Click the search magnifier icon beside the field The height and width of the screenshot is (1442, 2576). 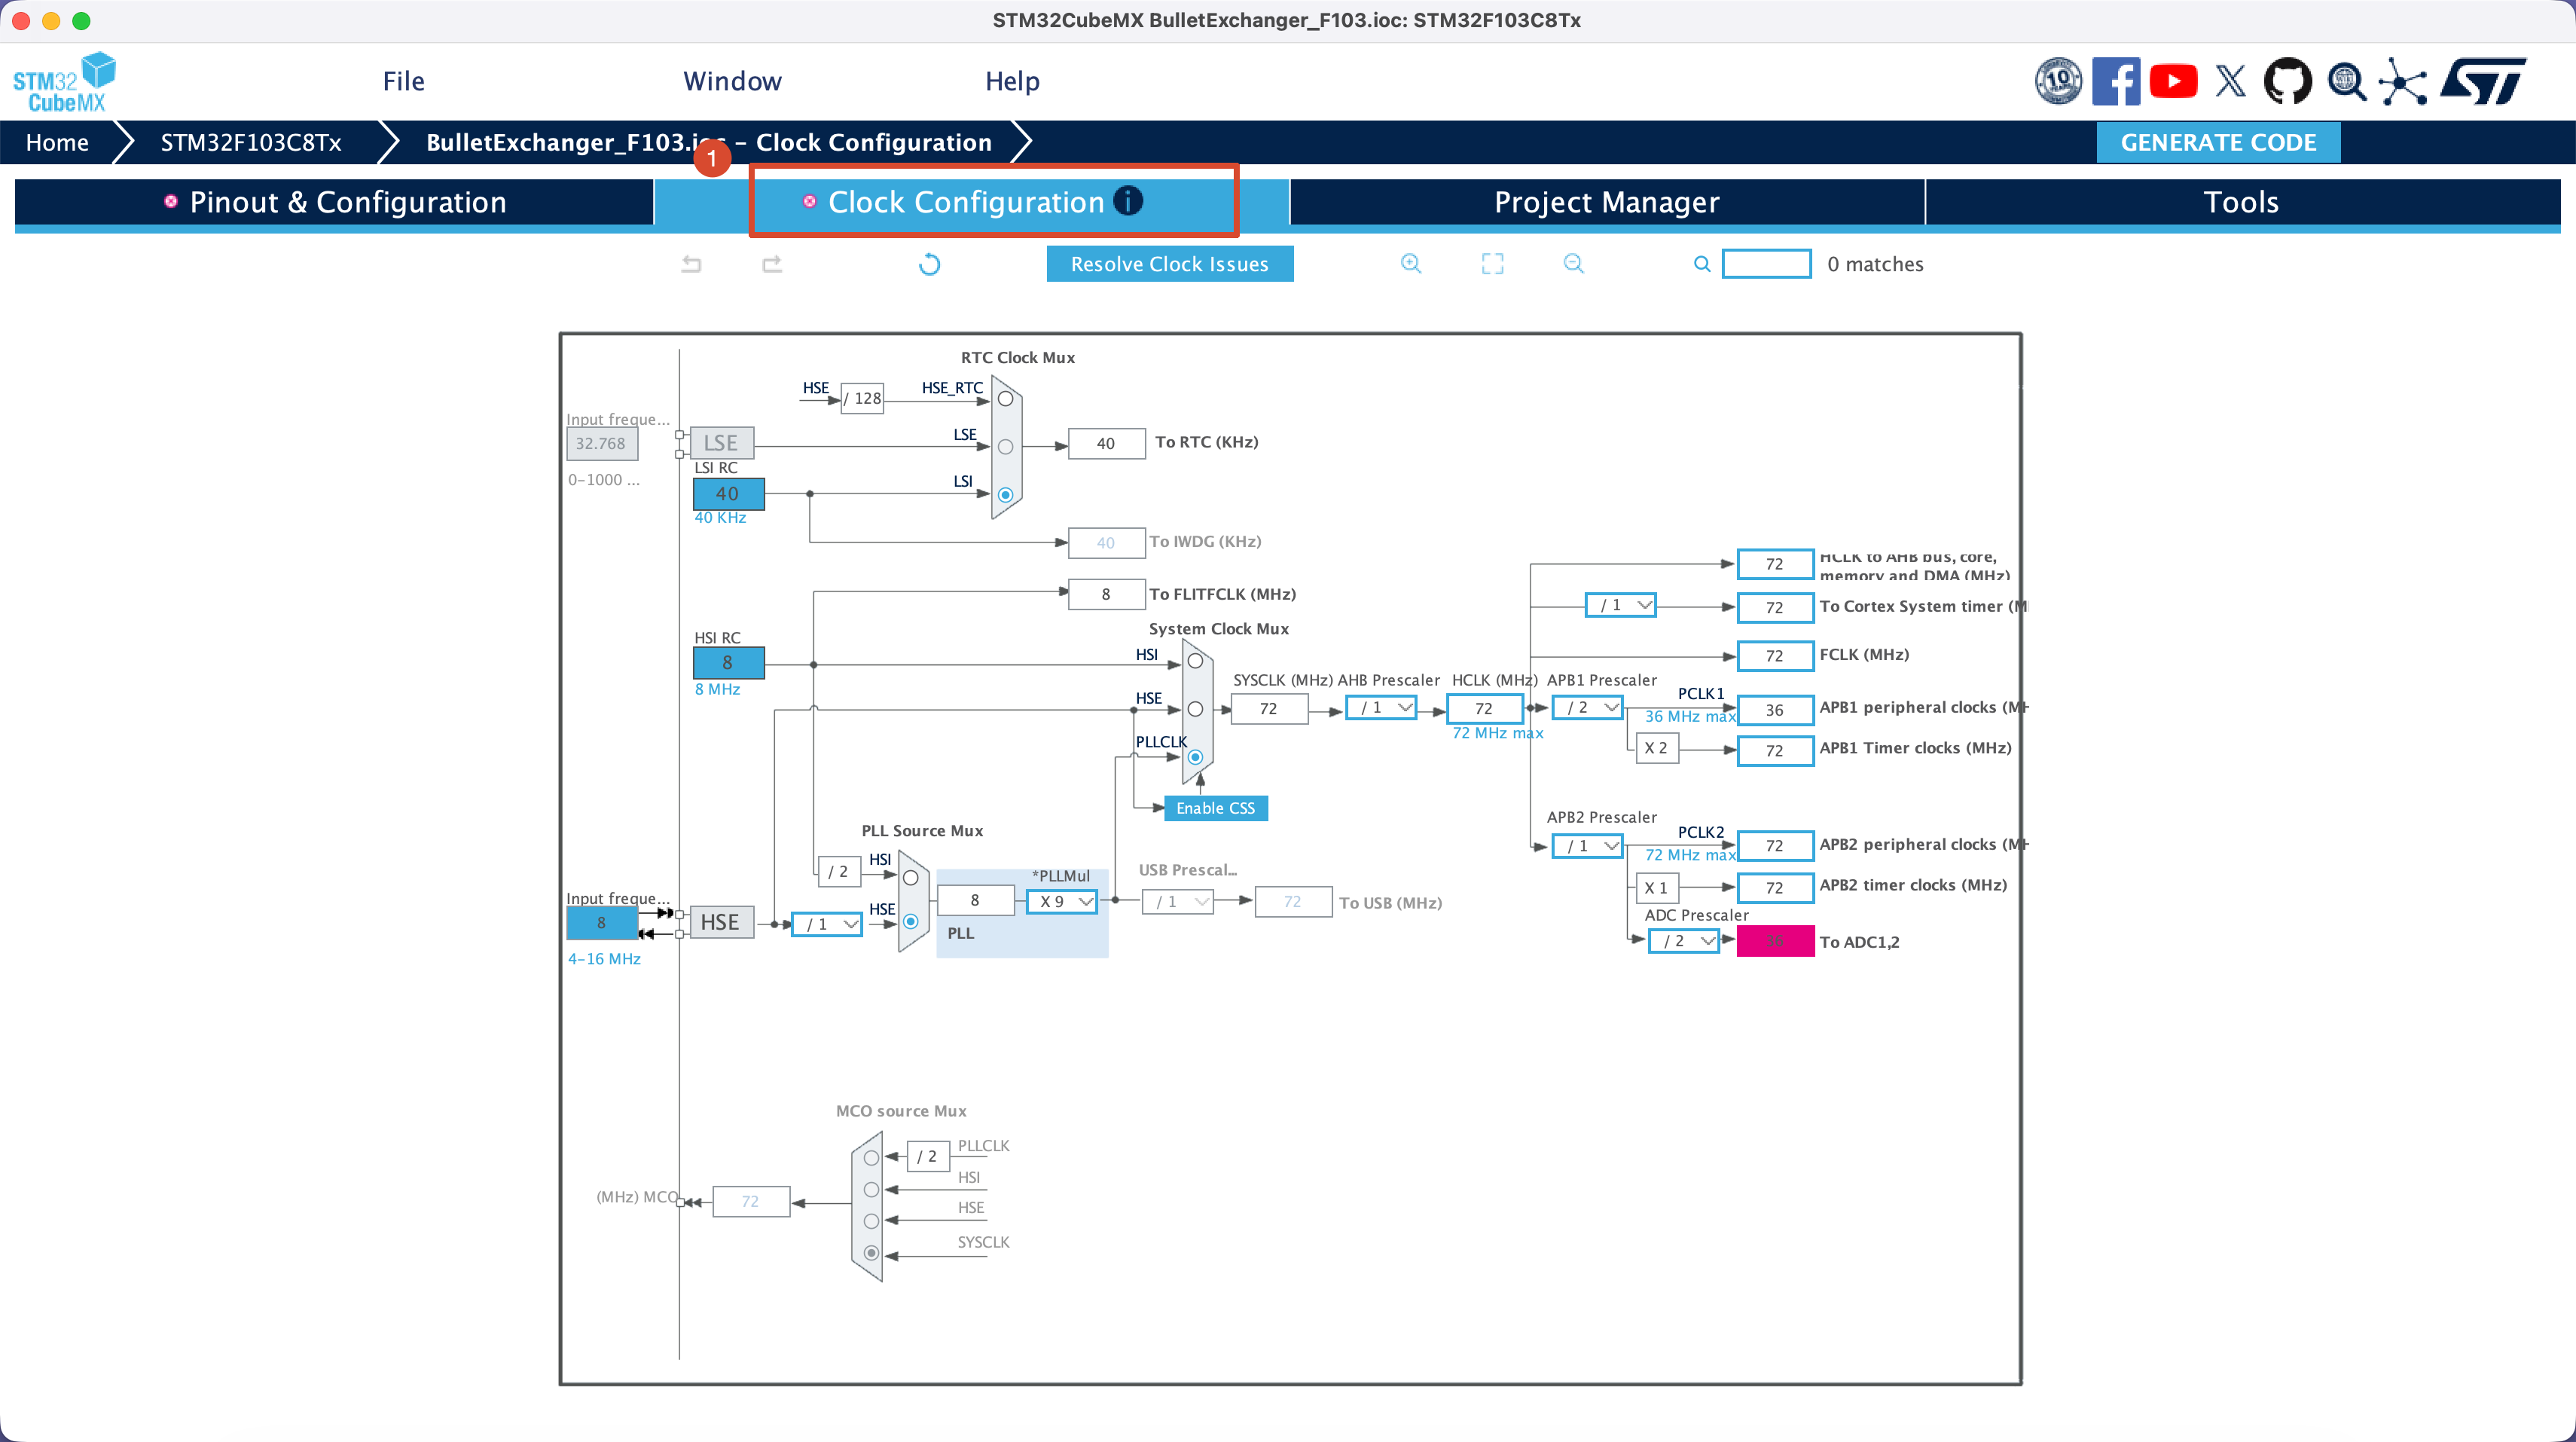1702,264
